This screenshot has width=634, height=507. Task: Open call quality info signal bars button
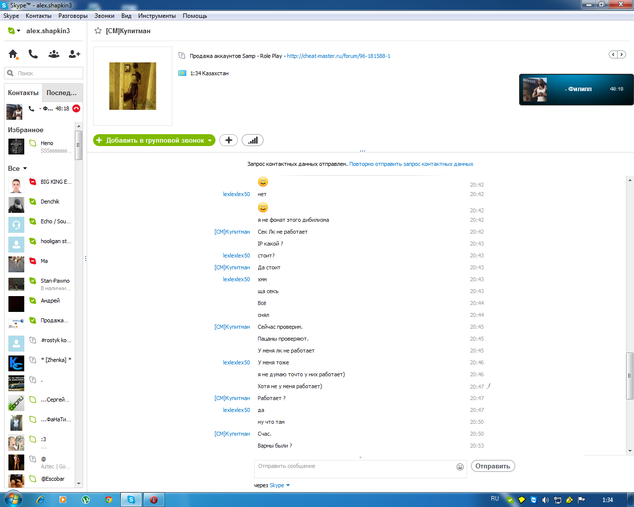[253, 140]
